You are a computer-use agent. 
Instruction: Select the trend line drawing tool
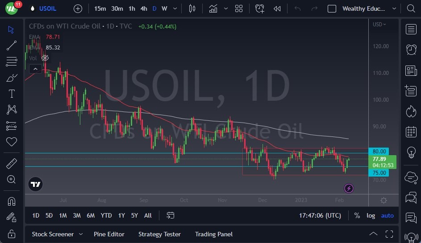[11, 45]
